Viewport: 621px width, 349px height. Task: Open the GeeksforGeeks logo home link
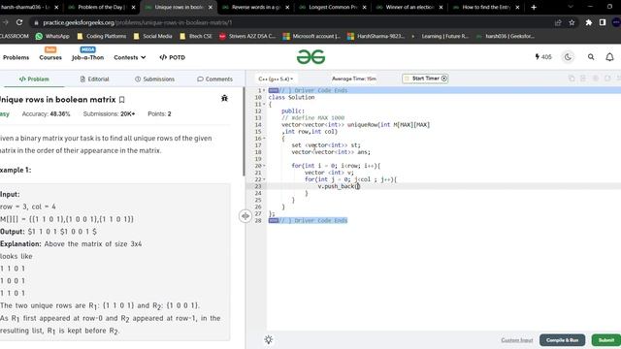pos(310,57)
